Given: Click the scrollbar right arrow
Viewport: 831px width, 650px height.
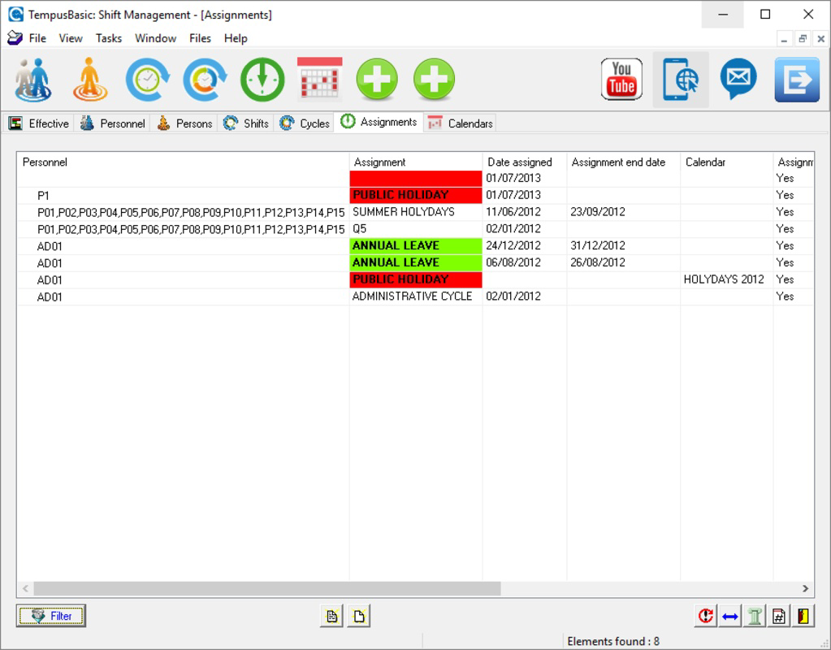Looking at the screenshot, I should coord(806,588).
